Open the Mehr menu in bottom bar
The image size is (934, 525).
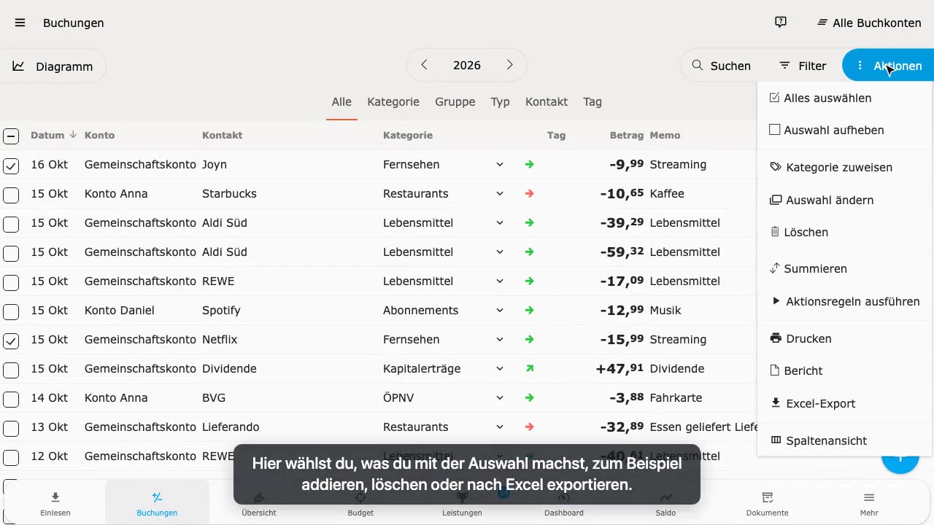coord(869,503)
